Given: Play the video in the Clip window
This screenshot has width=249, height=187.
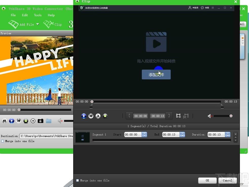Looking at the screenshot, I should point(84,116).
